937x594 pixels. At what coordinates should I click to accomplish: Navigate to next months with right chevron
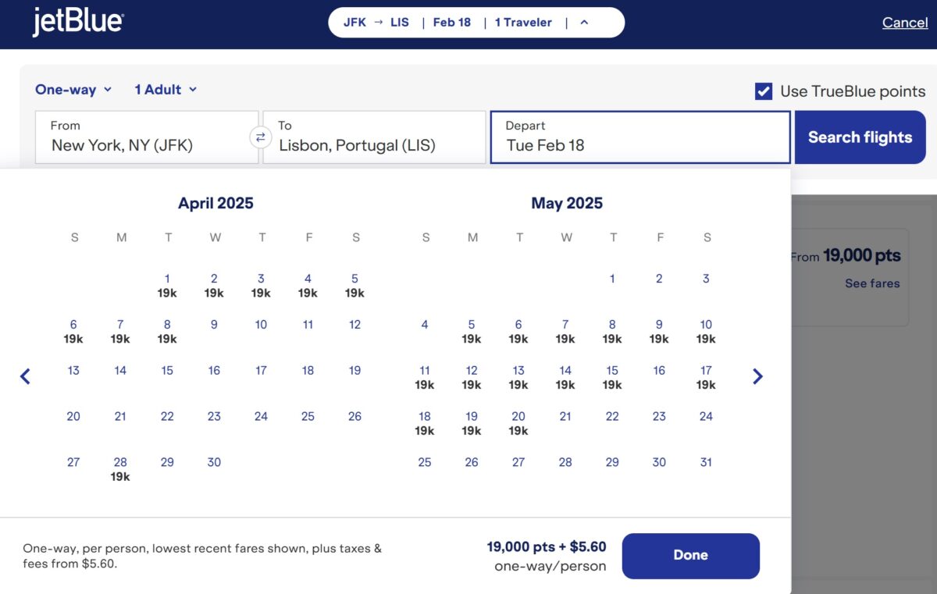click(x=757, y=376)
